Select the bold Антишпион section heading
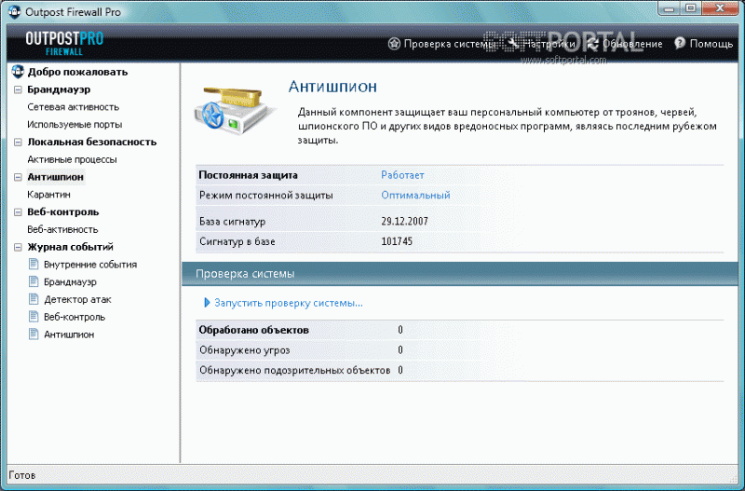Image resolution: width=745 pixels, height=491 pixels. click(56, 177)
